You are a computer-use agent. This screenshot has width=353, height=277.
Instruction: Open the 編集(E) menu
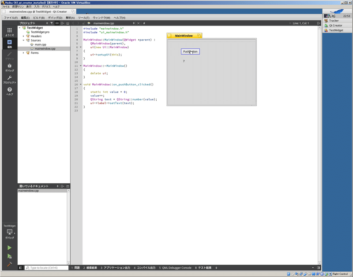(25, 18)
